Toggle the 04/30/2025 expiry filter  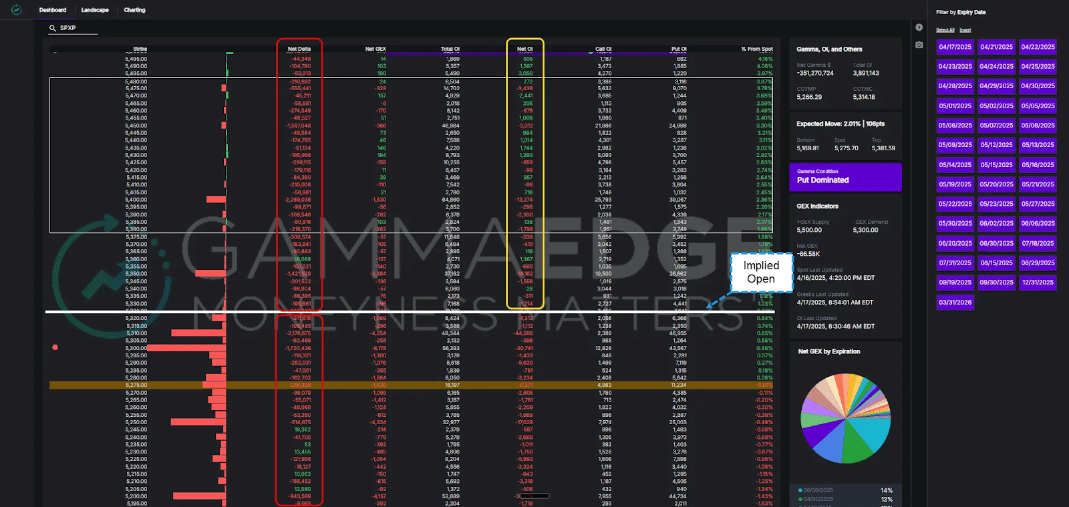pos(1038,86)
